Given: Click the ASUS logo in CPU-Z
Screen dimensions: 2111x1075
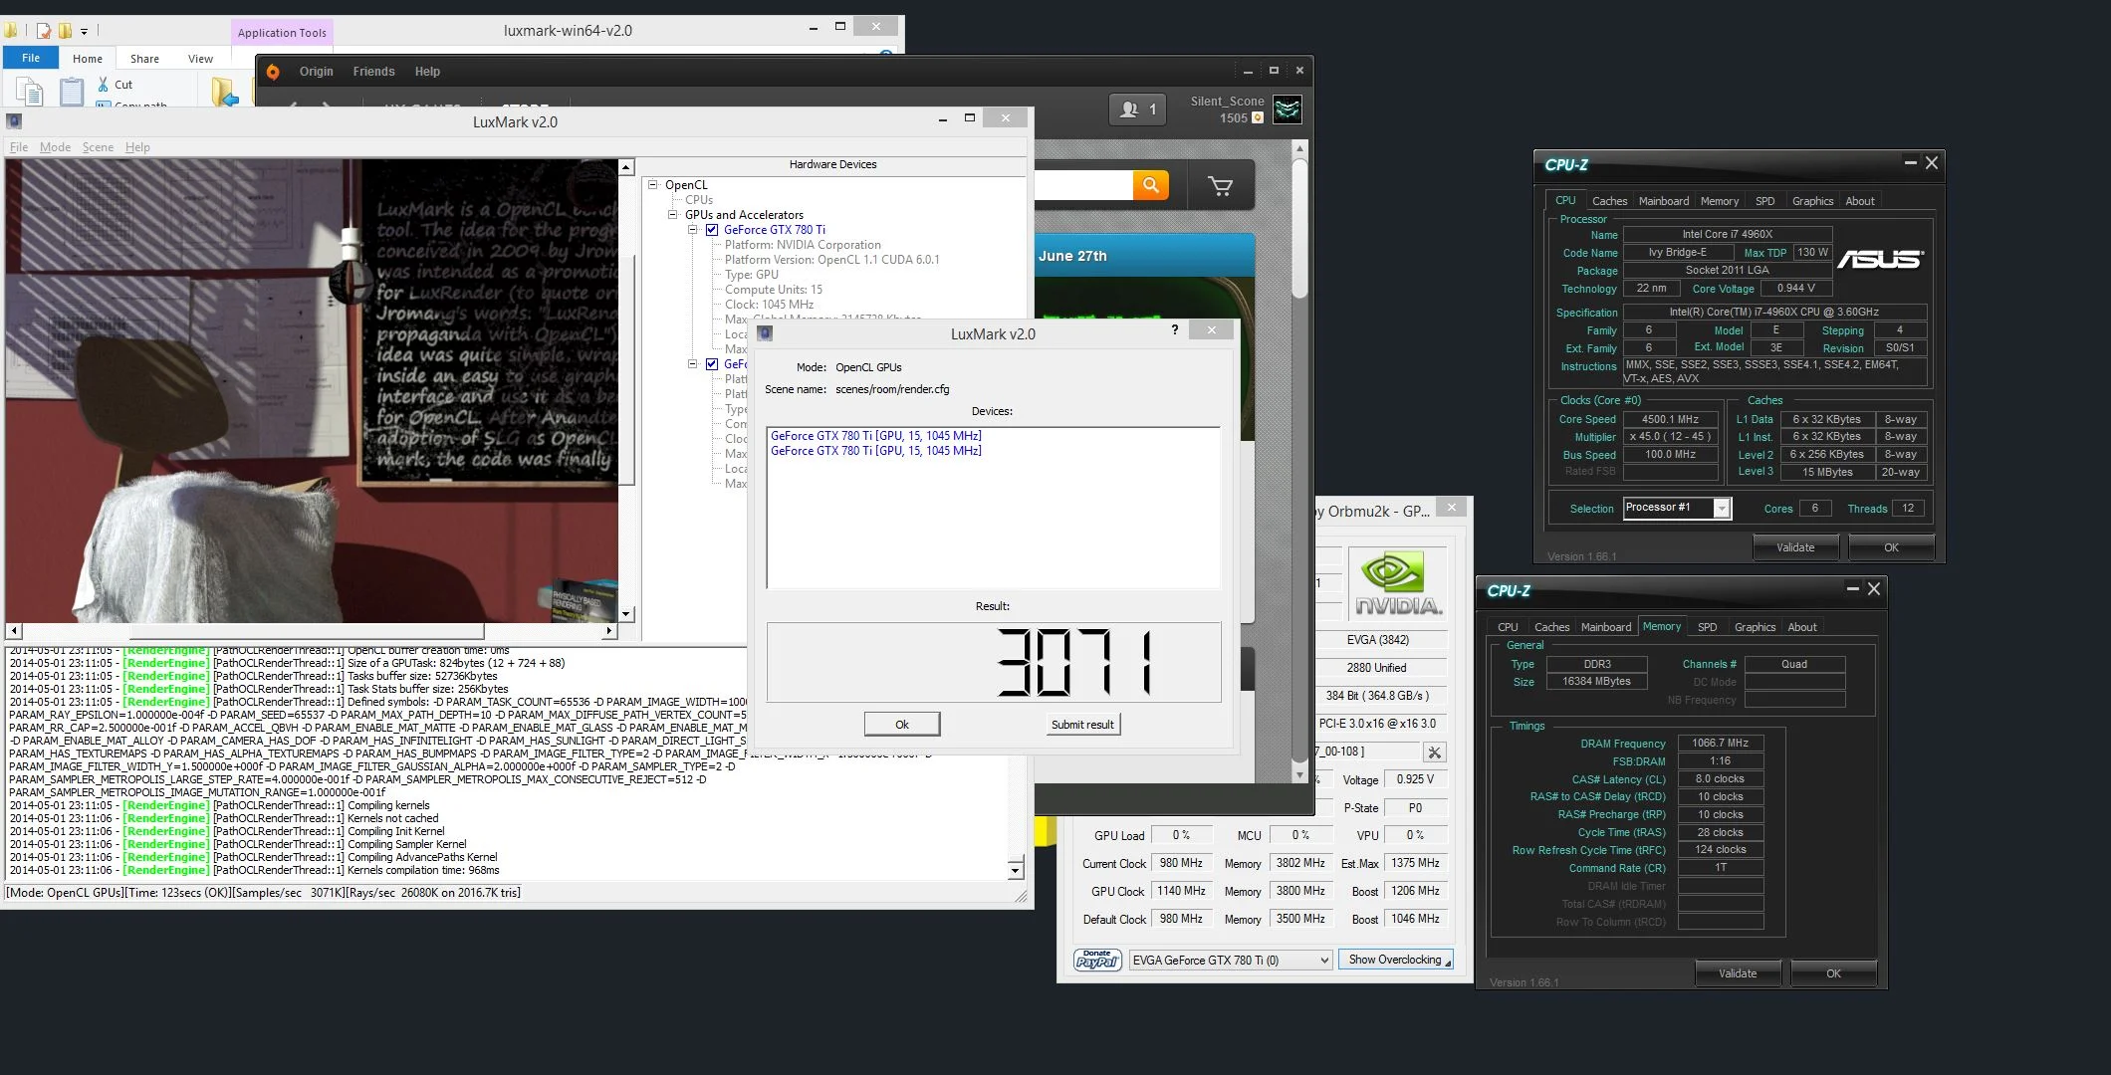Looking at the screenshot, I should click(1880, 259).
